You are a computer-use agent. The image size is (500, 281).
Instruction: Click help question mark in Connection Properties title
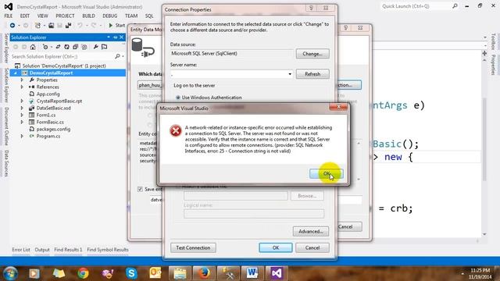point(312,8)
